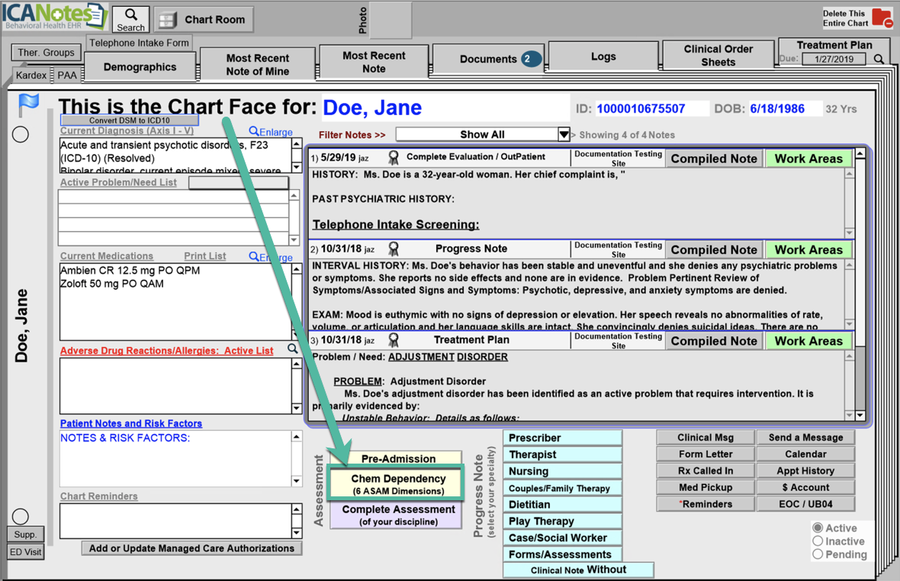The width and height of the screenshot is (900, 581).
Task: Click Chem Dependency assessment button
Action: 397,483
